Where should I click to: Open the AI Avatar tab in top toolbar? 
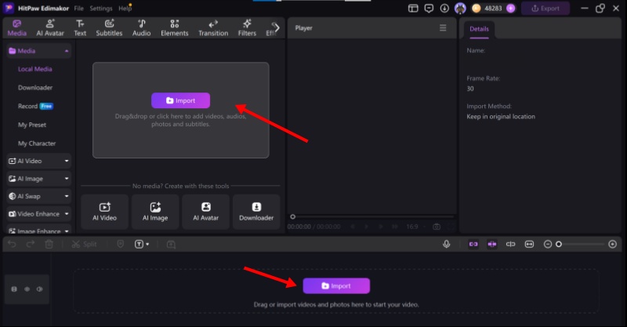[x=50, y=28]
